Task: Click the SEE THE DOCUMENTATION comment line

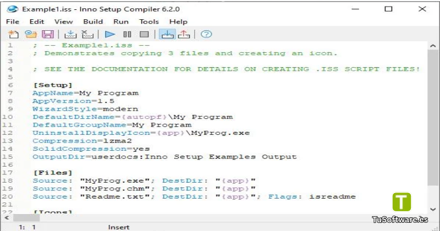Action: coord(227,69)
